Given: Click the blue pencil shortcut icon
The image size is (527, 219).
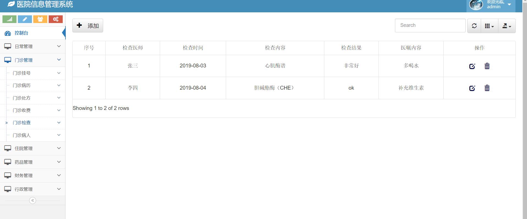Looking at the screenshot, I should 25,19.
